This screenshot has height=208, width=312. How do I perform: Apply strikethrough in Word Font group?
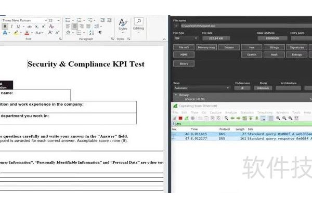point(30,27)
